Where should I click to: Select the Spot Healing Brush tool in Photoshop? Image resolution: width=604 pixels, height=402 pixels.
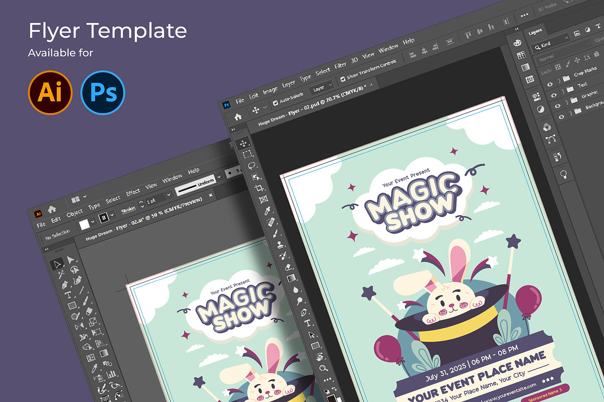click(272, 221)
